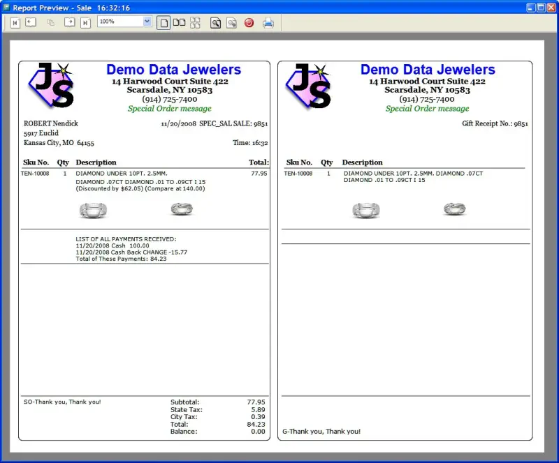Click customer name 'ROBERT Nendick'
This screenshot has width=559, height=463.
pyautogui.click(x=51, y=123)
